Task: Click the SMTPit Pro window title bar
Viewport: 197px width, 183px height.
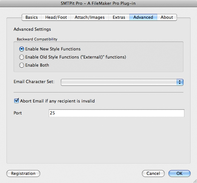Action: pos(98,3)
